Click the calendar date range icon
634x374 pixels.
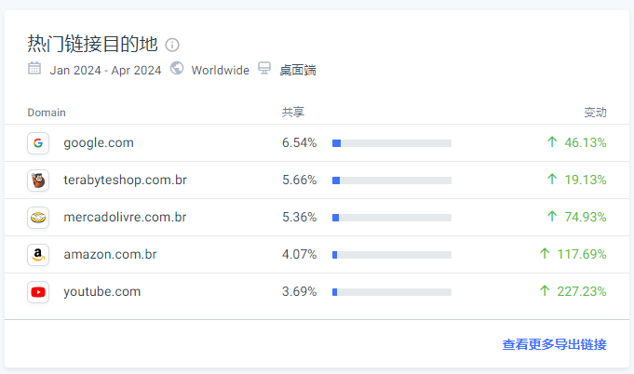[34, 68]
